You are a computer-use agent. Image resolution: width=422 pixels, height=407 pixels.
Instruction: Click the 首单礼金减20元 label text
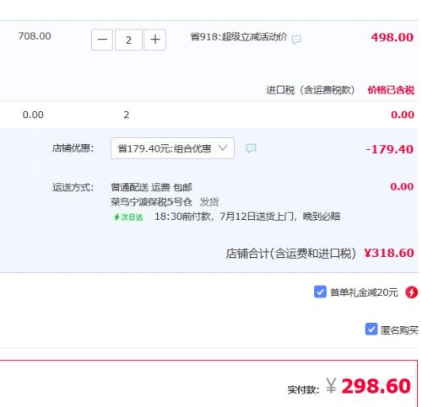pyautogui.click(x=365, y=292)
